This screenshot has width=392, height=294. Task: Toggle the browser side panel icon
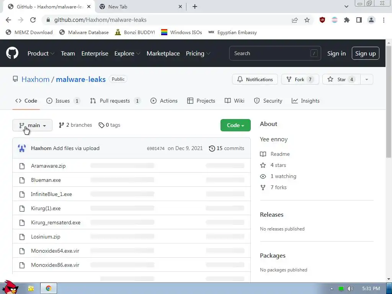tap(359, 20)
